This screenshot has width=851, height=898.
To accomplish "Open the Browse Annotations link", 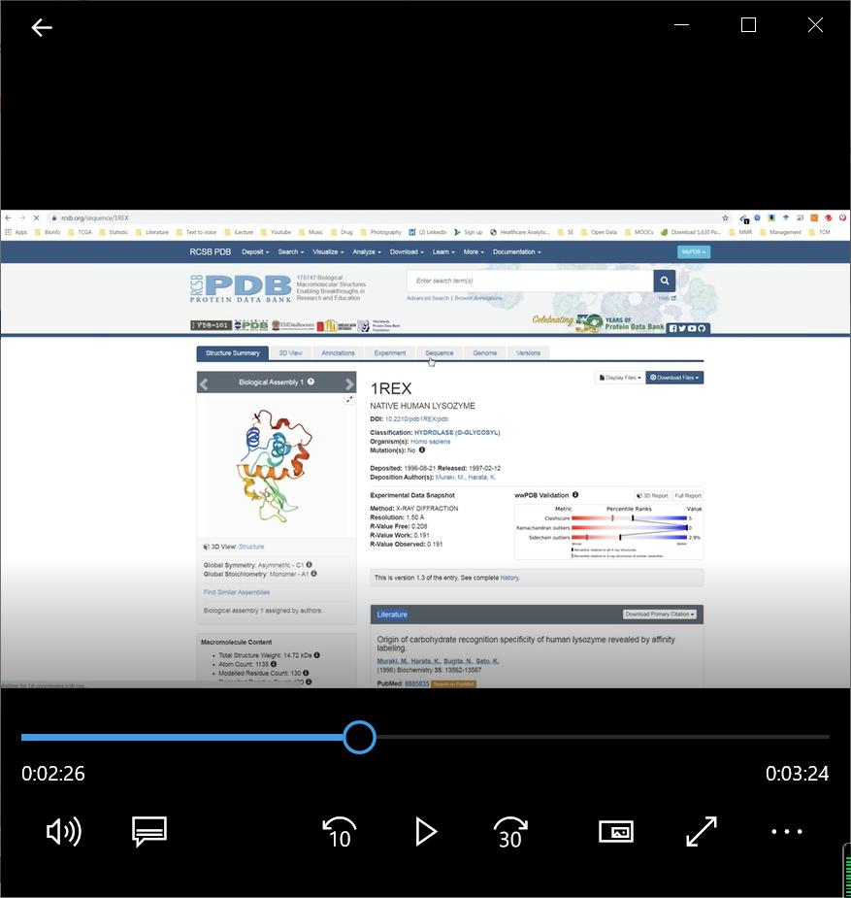I will coord(478,298).
